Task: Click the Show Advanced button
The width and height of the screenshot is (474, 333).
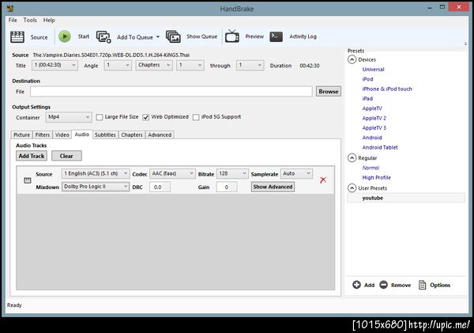Action: click(273, 187)
